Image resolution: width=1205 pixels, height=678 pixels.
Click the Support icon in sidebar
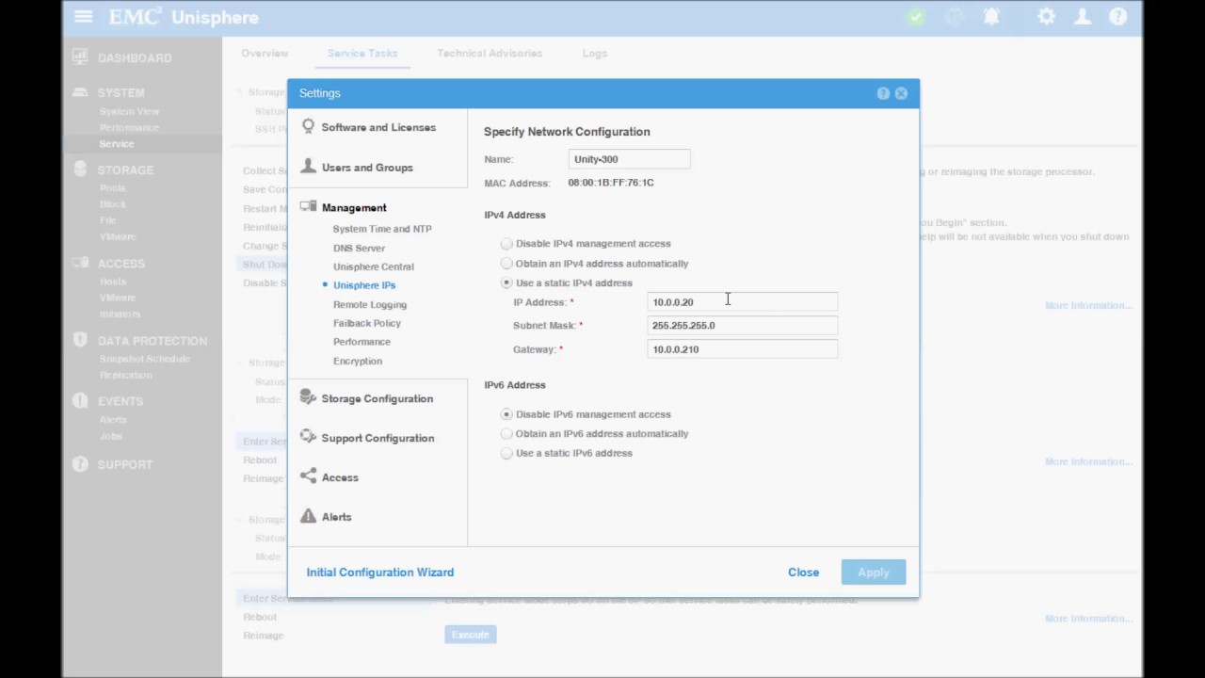pos(80,464)
